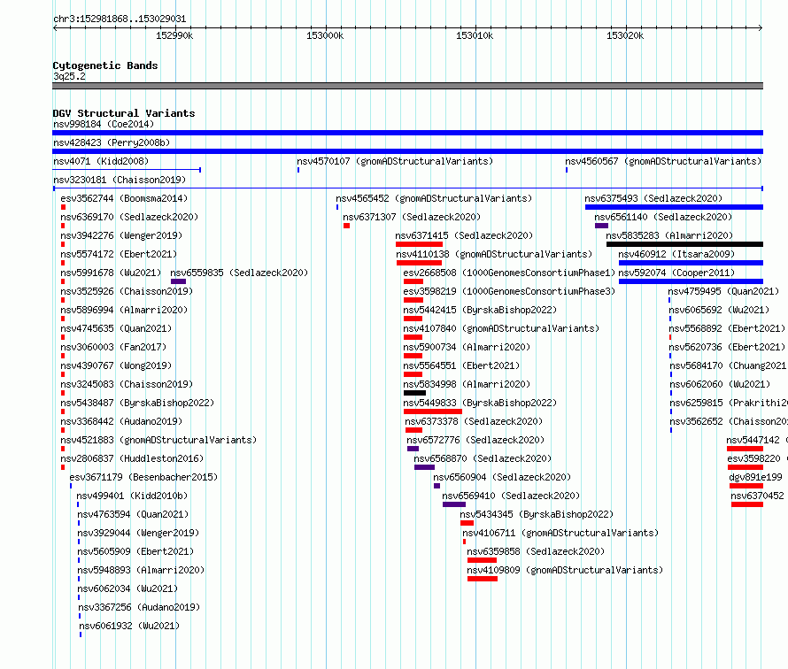Click nsv3368442 (Audano2019) label
This screenshot has width=788, height=669.
(x=121, y=421)
